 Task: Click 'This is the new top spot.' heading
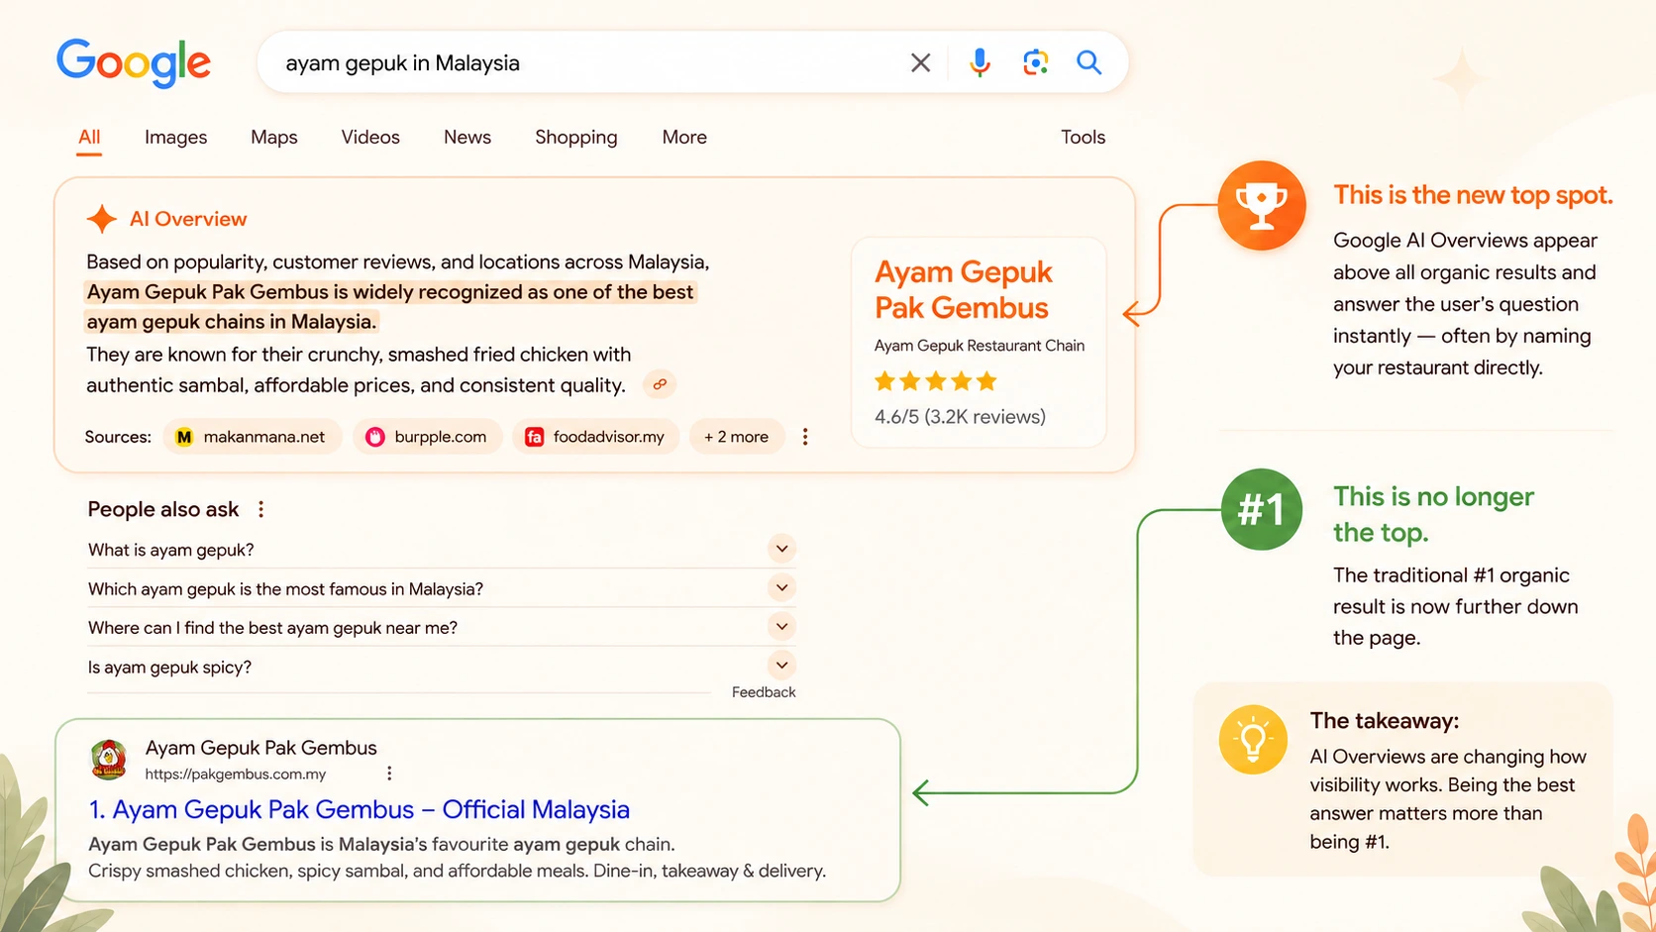click(x=1473, y=195)
